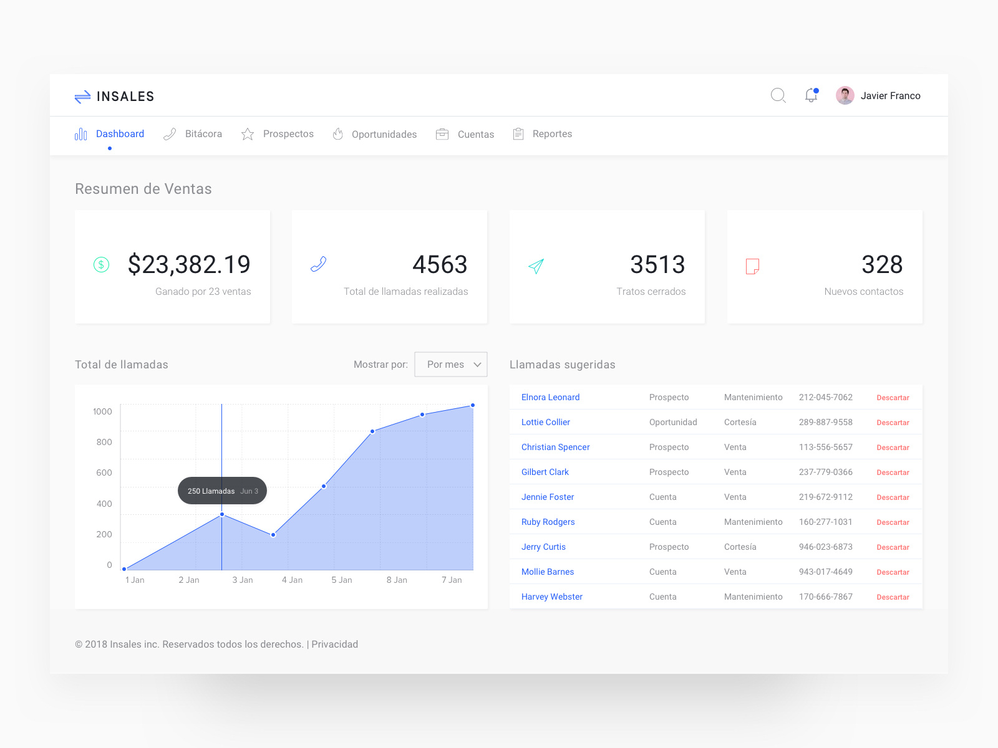Open the Por mes dropdown
The height and width of the screenshot is (748, 998).
coord(450,364)
